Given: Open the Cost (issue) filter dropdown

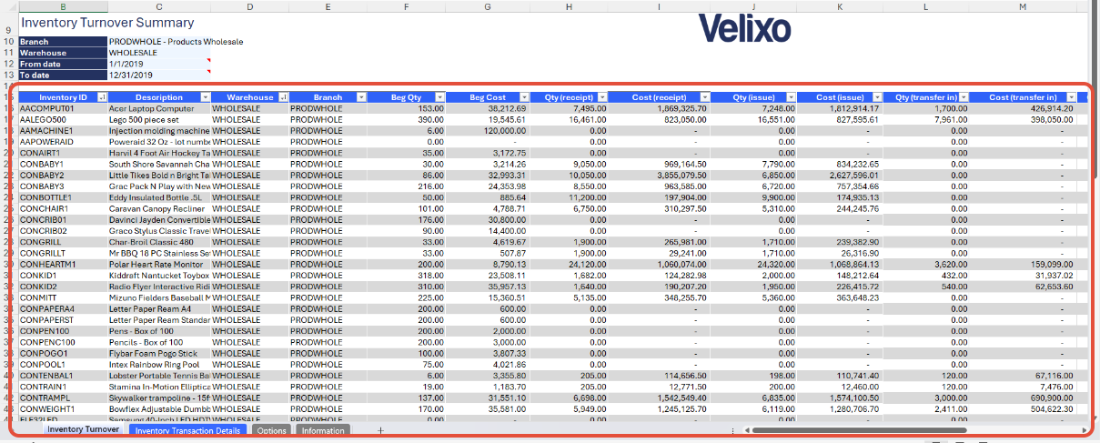Looking at the screenshot, I should pyautogui.click(x=877, y=97).
